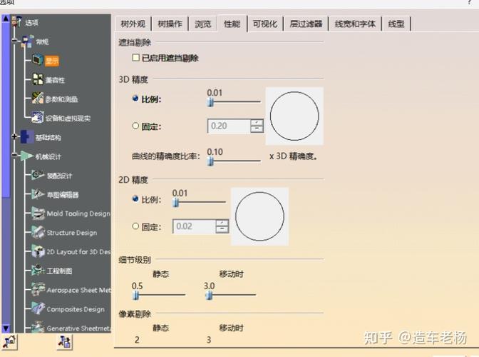This screenshot has width=479, height=357.
Task: Open the Aerospace Sheet Metal icon
Action: pyautogui.click(x=38, y=290)
